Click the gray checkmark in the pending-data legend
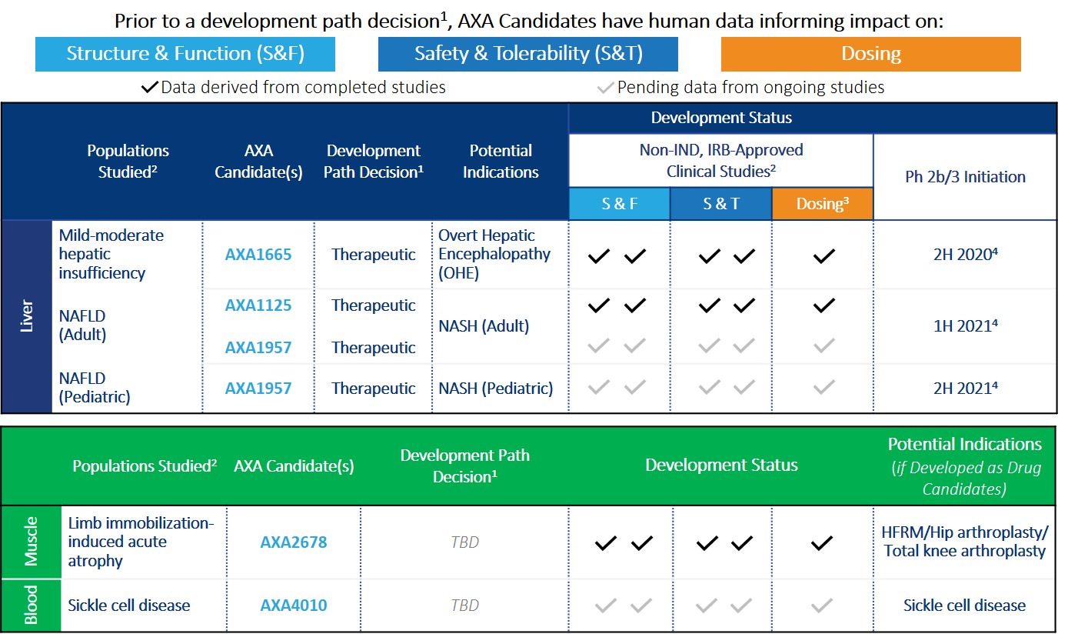The image size is (1078, 634). tap(605, 87)
